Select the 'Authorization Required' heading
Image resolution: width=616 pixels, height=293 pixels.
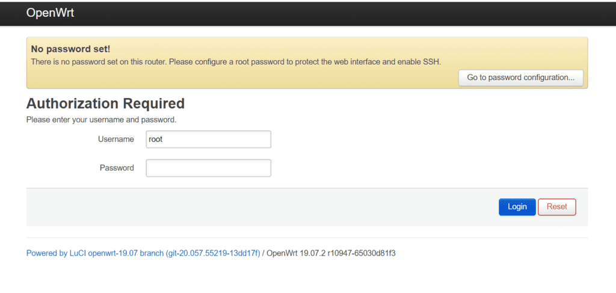tap(105, 103)
